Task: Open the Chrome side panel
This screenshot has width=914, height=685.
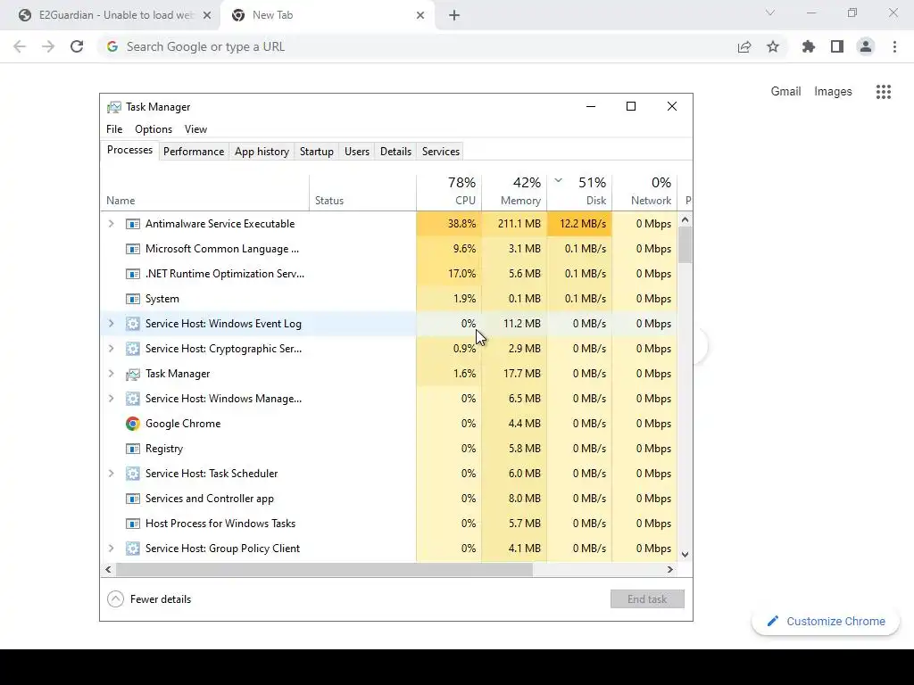Action: [837, 46]
